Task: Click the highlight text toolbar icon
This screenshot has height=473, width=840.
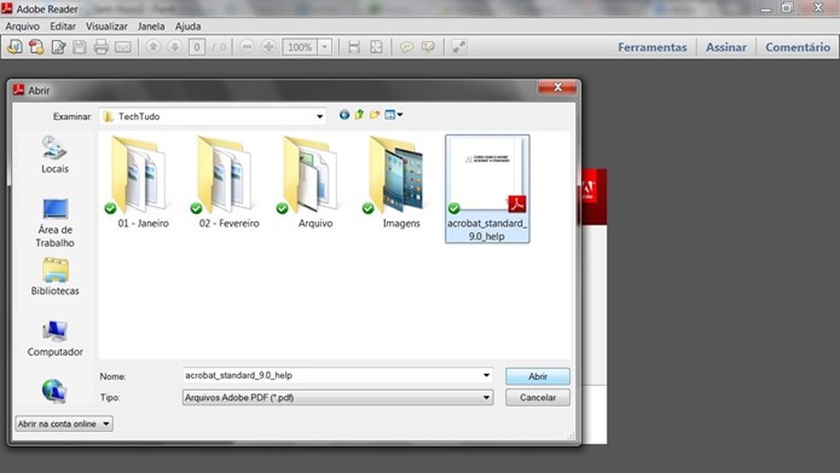Action: [x=428, y=47]
